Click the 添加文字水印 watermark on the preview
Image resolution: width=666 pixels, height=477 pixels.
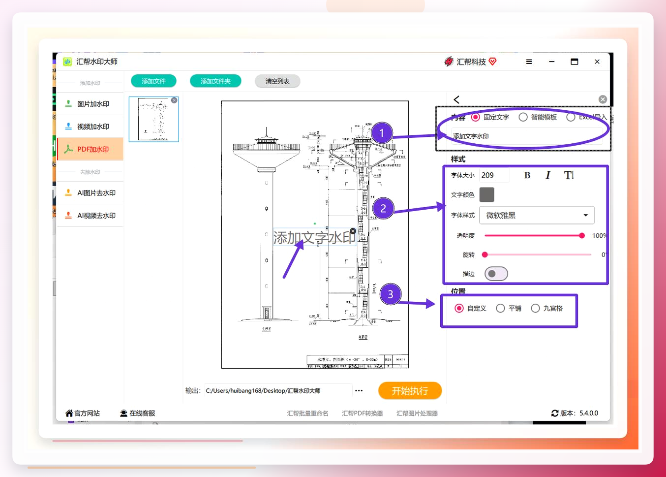click(x=314, y=238)
